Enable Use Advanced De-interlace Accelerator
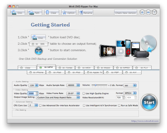167x133 pixels. click(40, 105)
